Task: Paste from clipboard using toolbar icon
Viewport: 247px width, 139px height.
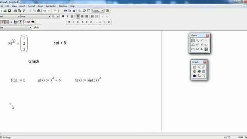Action: pos(39,11)
